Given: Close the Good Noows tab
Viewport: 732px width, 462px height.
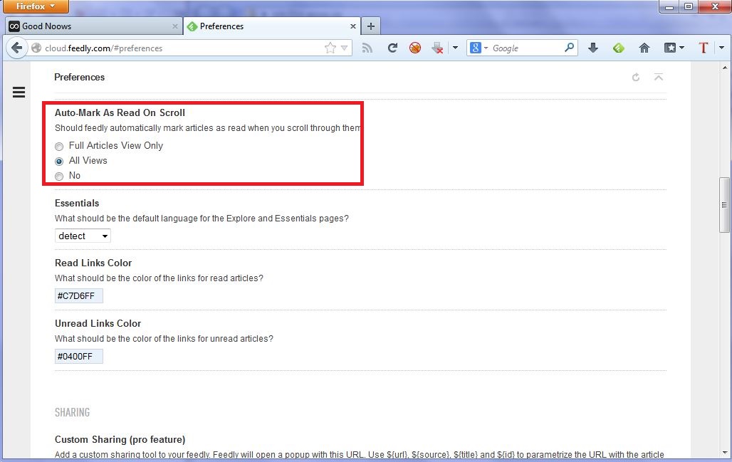Looking at the screenshot, I should point(175,26).
